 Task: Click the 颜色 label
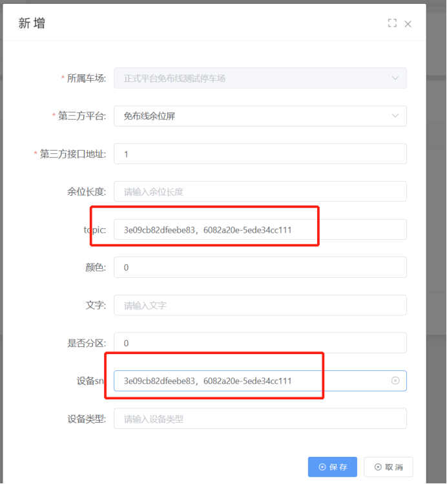(x=96, y=268)
